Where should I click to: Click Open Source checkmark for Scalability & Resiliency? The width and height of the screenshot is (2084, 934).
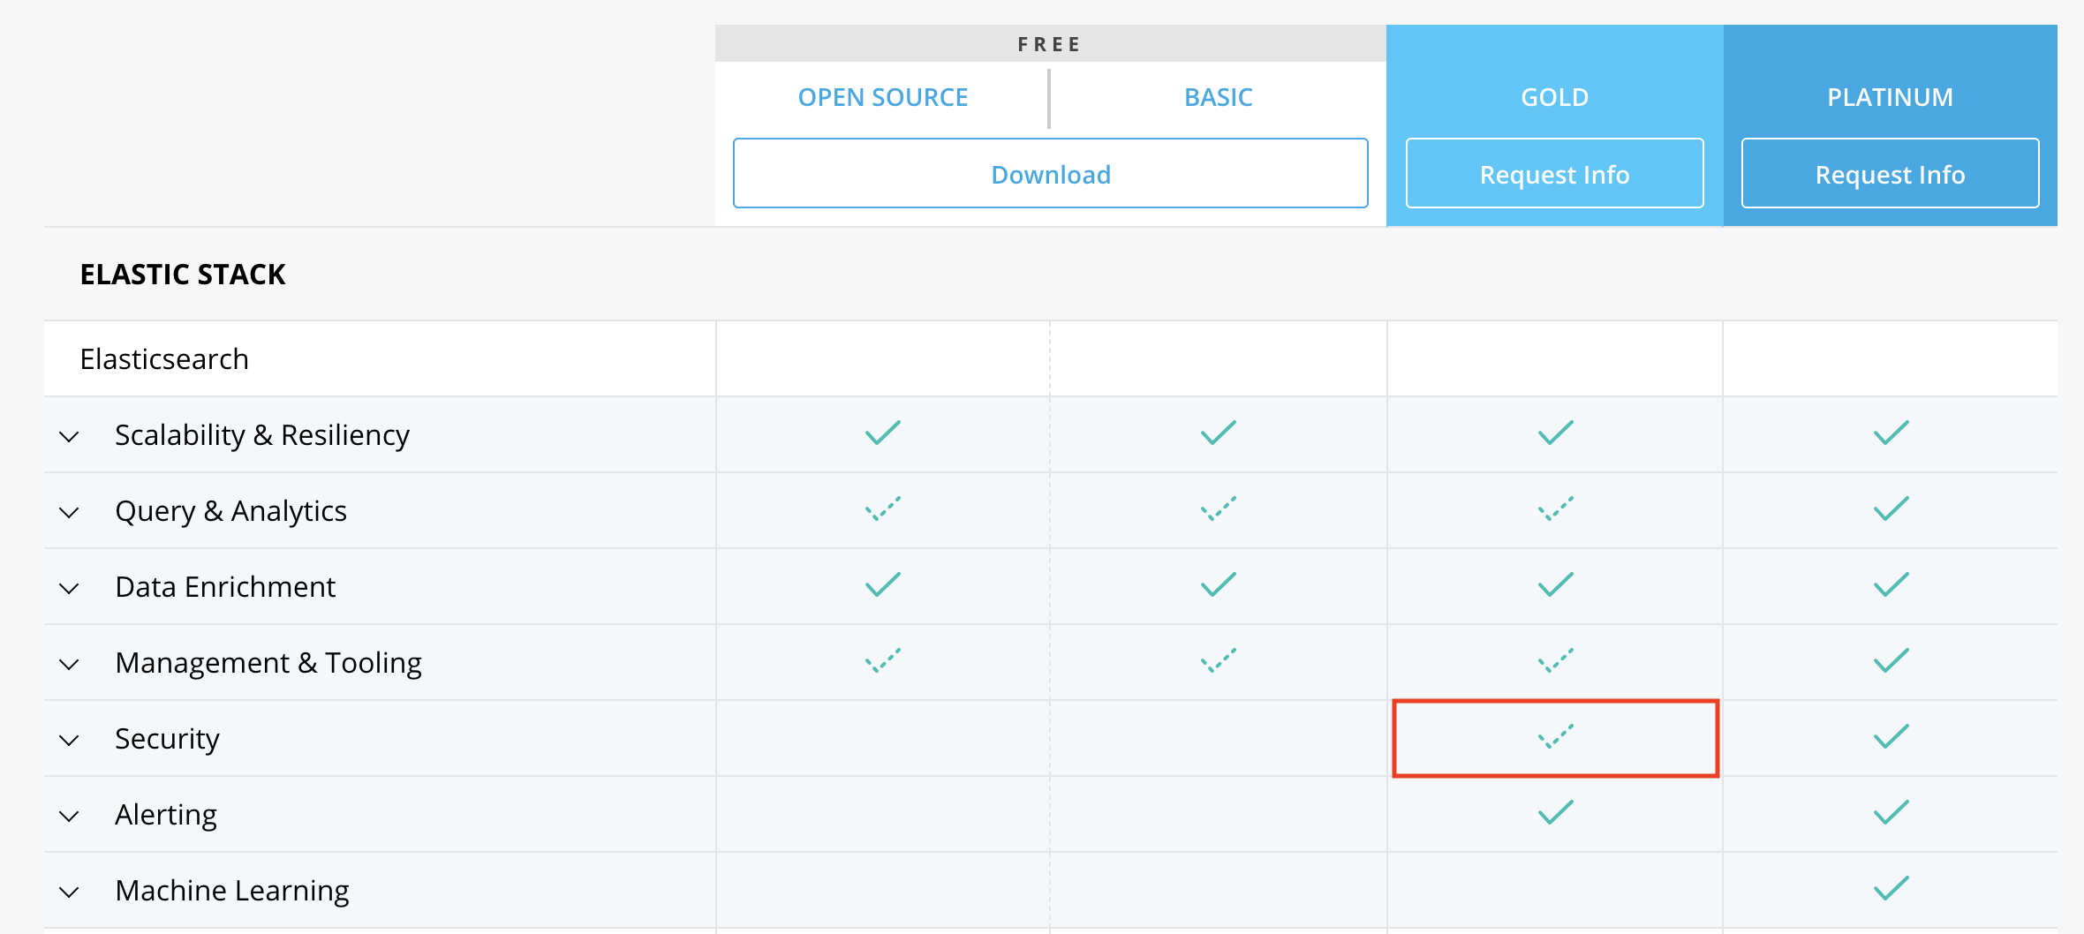click(x=883, y=433)
